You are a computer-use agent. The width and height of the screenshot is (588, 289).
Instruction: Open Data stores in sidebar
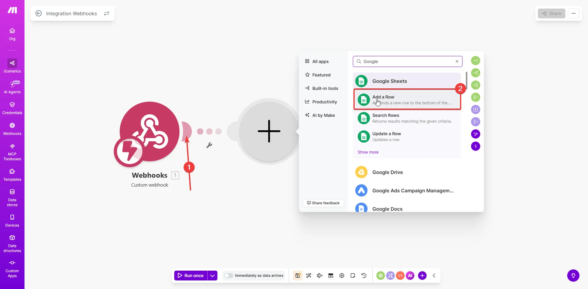12,198
